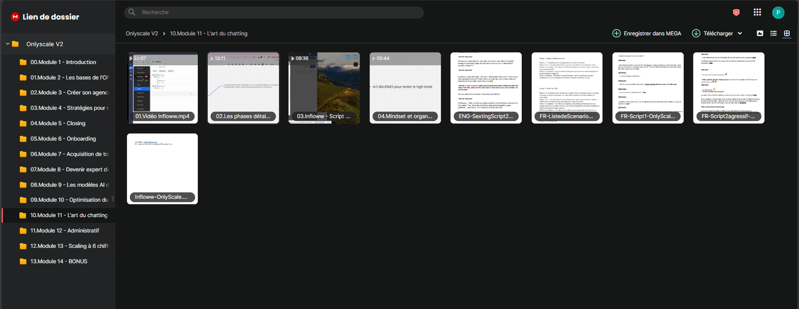Open the green P account avatar
Image resolution: width=799 pixels, height=309 pixels.
pos(778,12)
